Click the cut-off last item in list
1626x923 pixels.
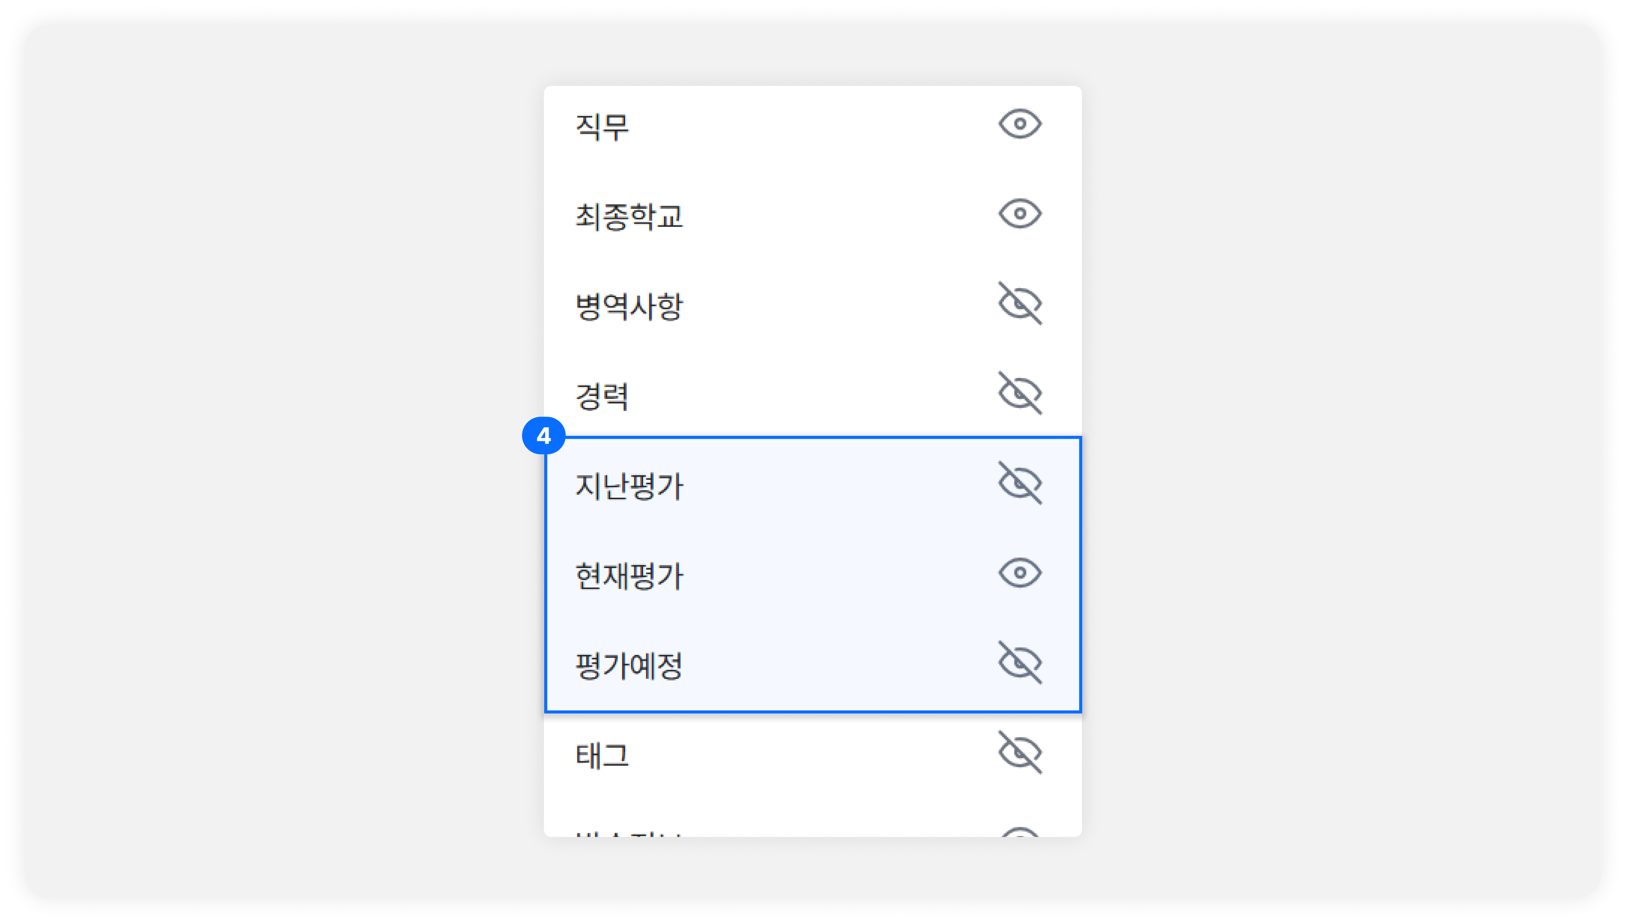pyautogui.click(x=813, y=827)
